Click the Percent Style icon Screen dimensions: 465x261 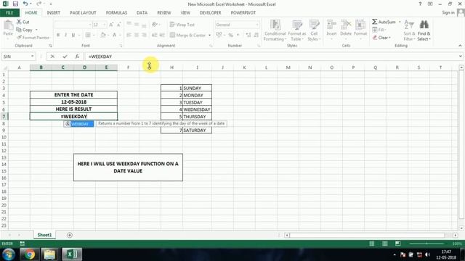click(230, 36)
